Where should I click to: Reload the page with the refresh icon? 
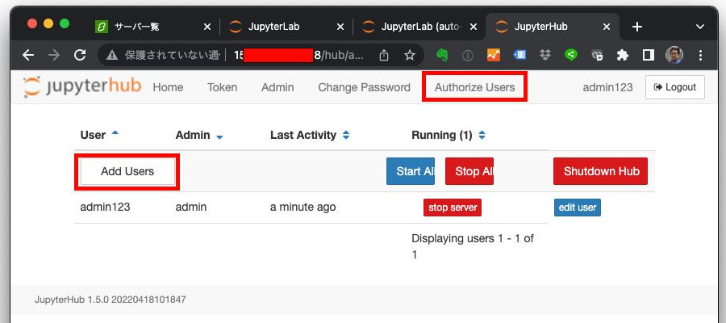click(80, 56)
